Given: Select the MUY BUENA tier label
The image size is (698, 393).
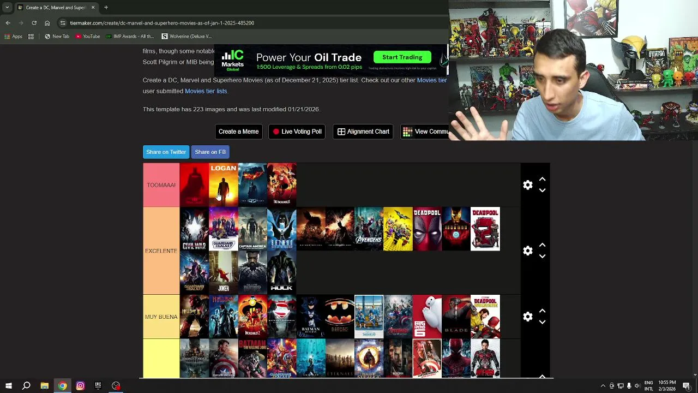Looking at the screenshot, I should click(161, 317).
